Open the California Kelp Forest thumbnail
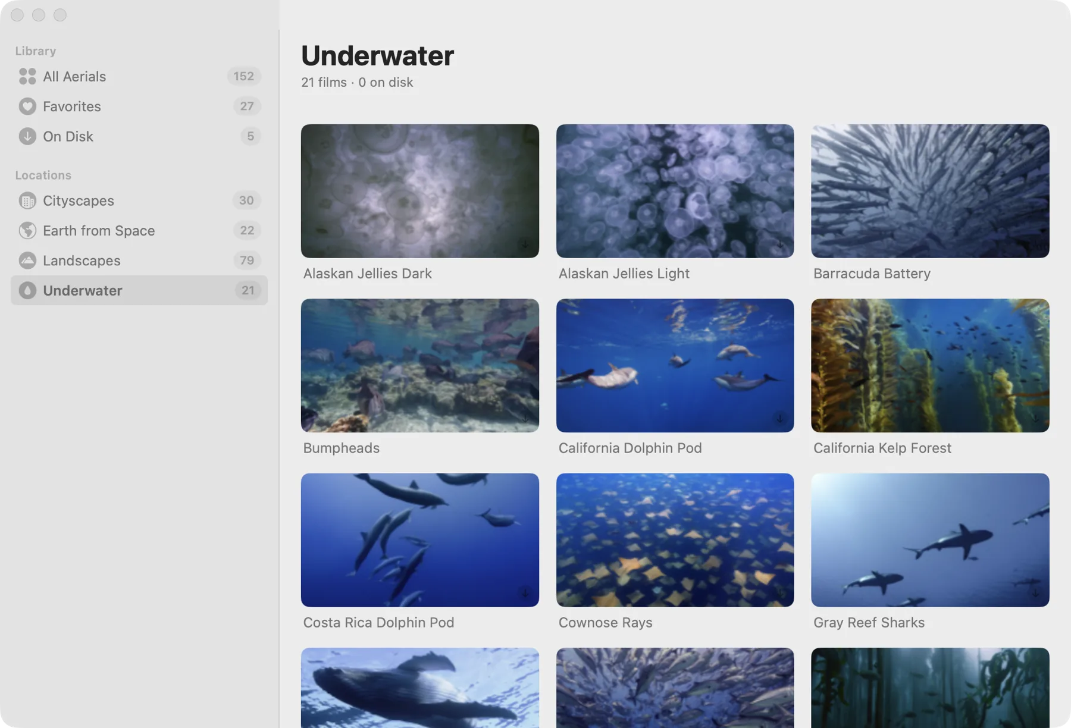The image size is (1071, 728). [x=930, y=365]
